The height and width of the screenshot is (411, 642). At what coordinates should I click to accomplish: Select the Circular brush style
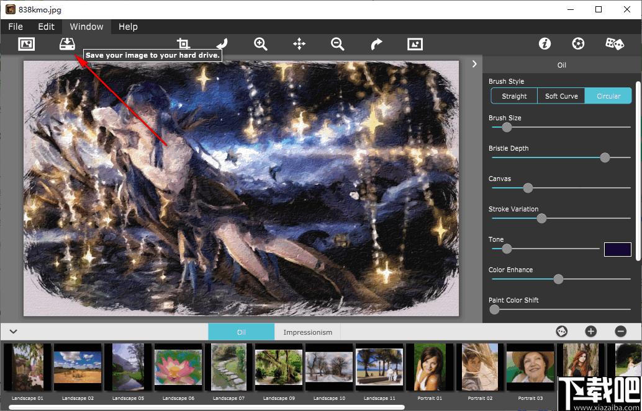click(x=608, y=96)
